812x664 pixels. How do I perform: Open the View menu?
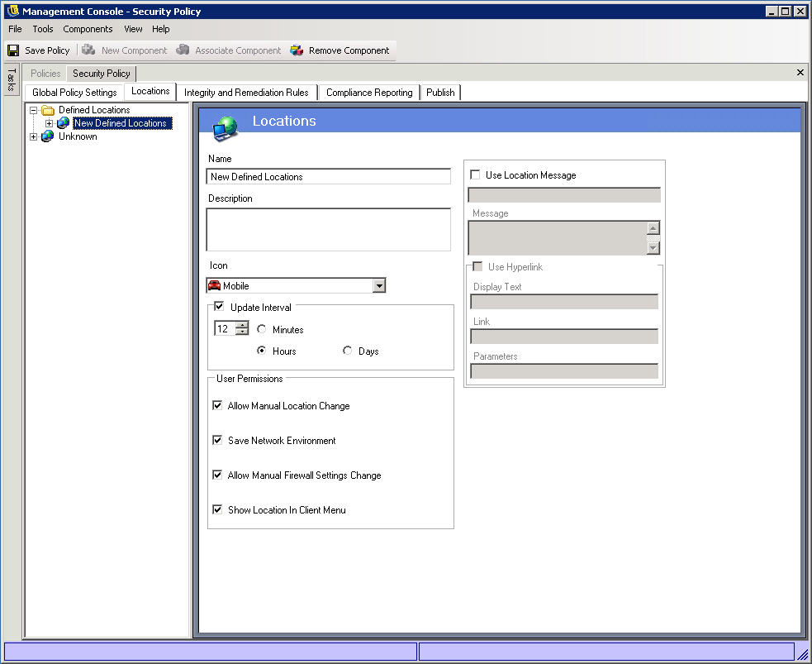133,29
